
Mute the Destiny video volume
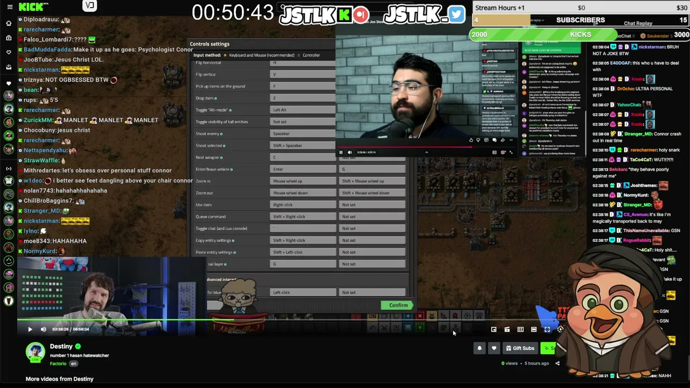(44, 329)
